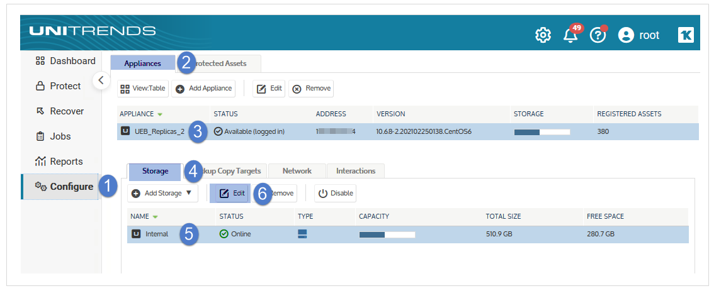Click the Internal storage capacity bar
Viewport: 726px width, 303px height.
click(387, 234)
